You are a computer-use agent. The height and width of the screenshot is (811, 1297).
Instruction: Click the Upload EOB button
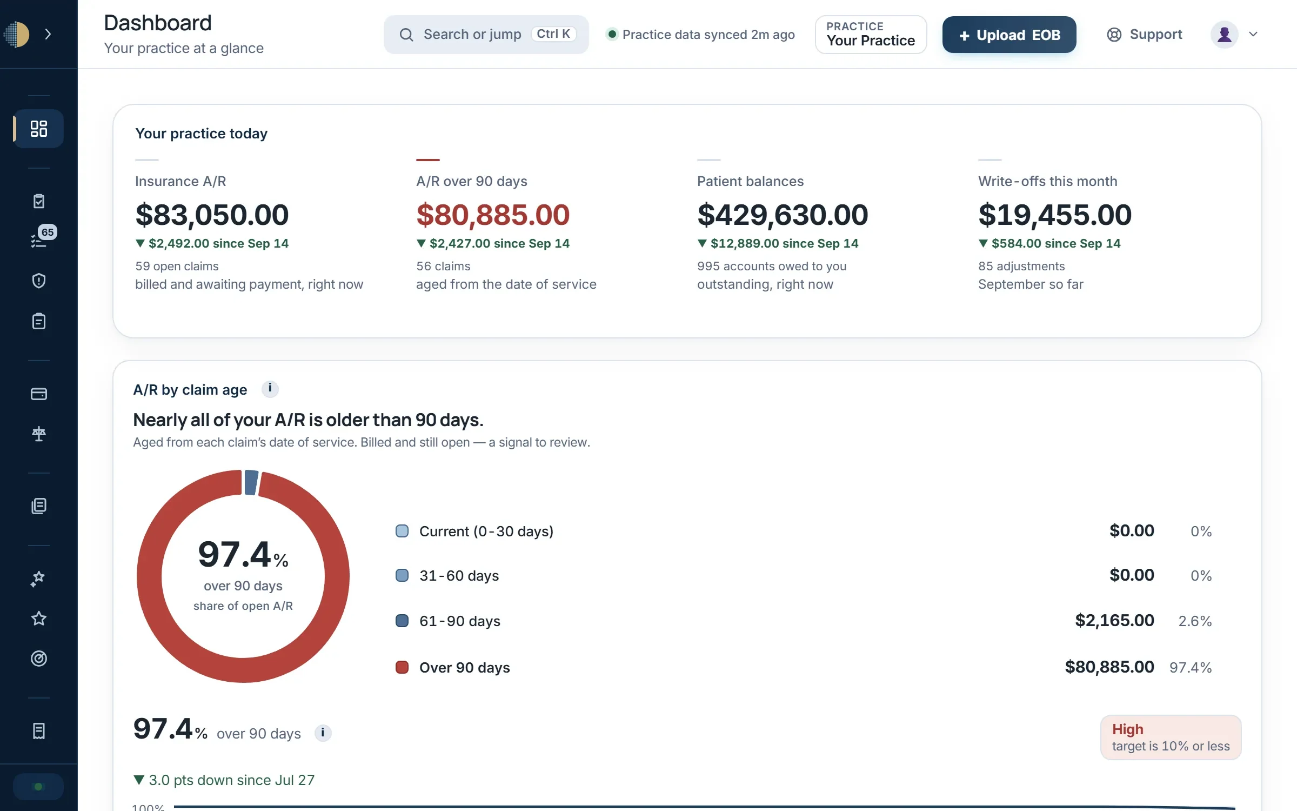[x=1009, y=35]
